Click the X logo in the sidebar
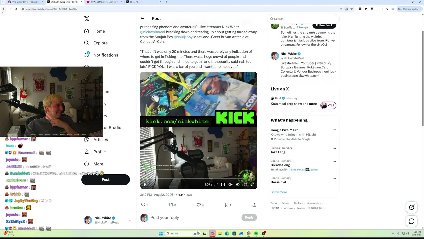Viewport: 424px width, 239px height. coord(87,19)
